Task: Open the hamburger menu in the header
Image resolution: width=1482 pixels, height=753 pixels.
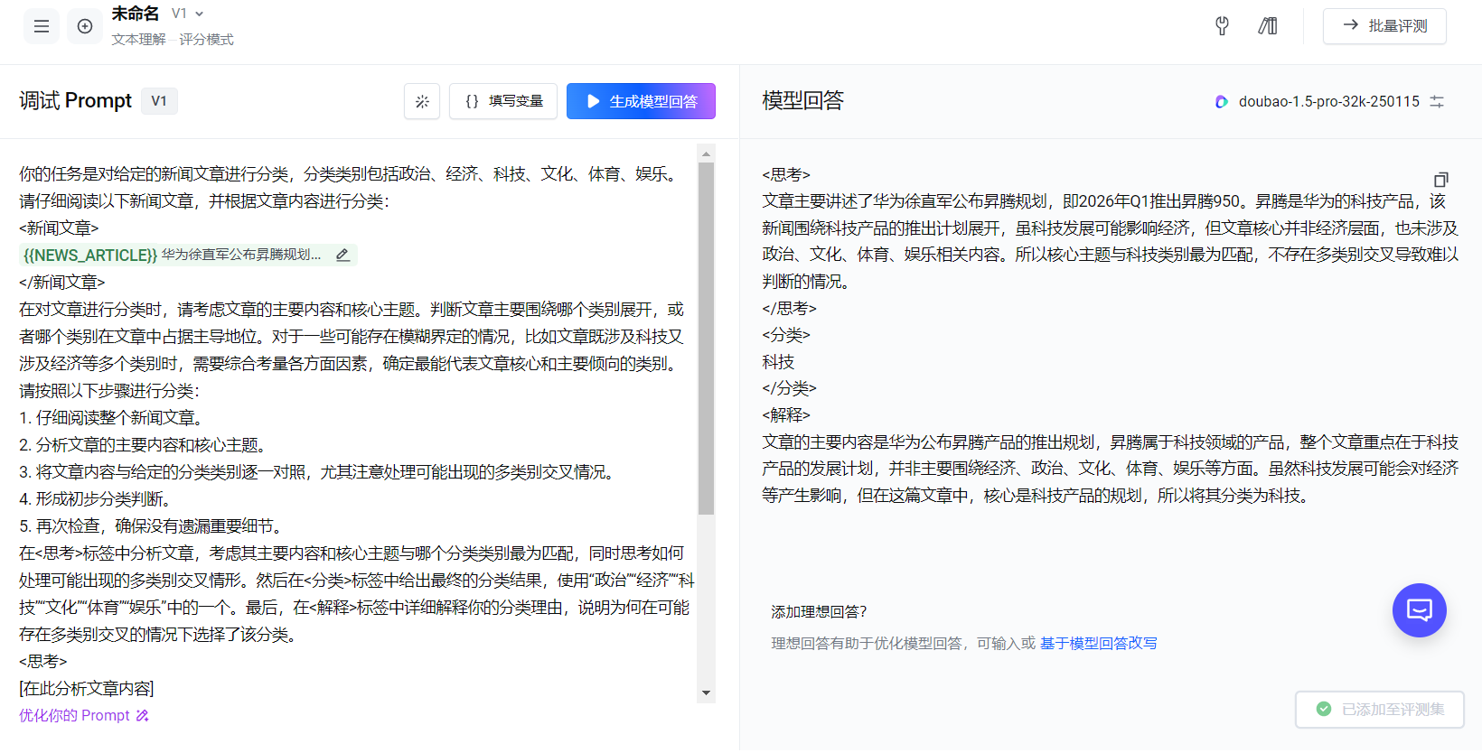Action: [42, 26]
